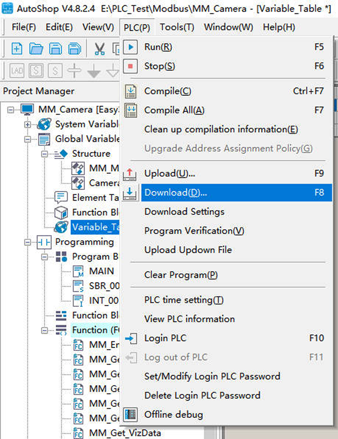The height and width of the screenshot is (439, 338).
Task: Click the F5 shortcut text beside Run
Action: tap(319, 47)
